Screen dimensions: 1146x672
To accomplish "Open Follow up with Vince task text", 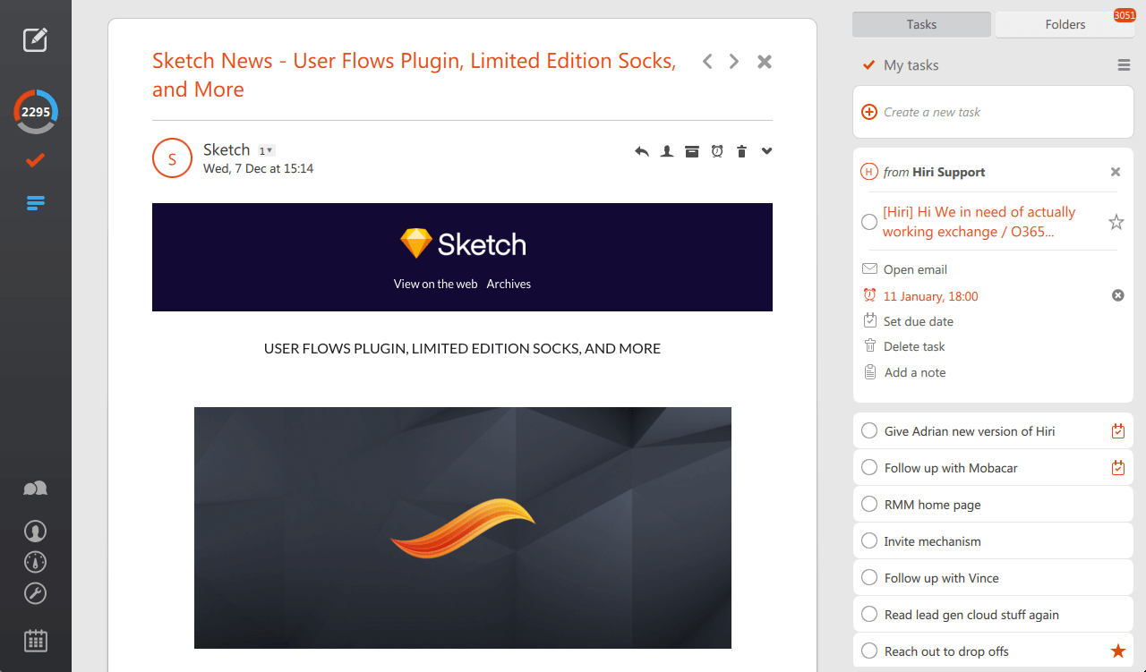I will (941, 578).
